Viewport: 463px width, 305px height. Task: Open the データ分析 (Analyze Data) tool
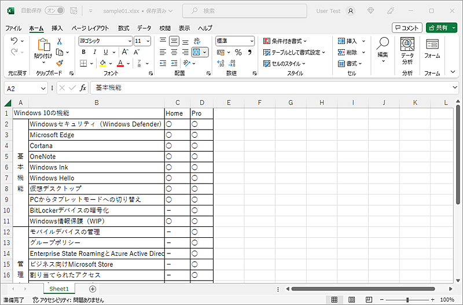[x=407, y=51]
